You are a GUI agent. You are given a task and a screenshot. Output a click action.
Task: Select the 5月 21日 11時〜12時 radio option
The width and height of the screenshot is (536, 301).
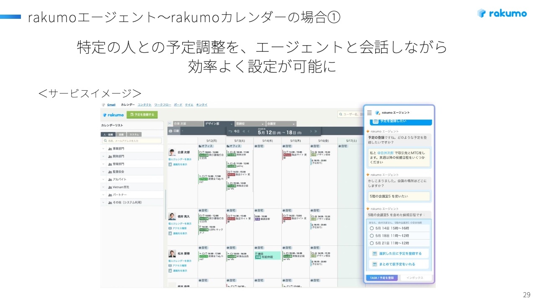click(x=371, y=243)
